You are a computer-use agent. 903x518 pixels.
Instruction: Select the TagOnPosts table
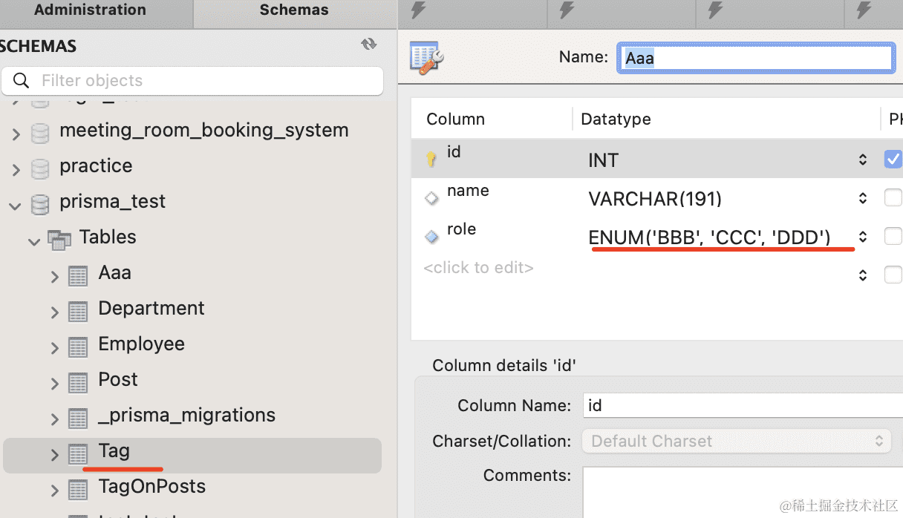pyautogui.click(x=151, y=487)
